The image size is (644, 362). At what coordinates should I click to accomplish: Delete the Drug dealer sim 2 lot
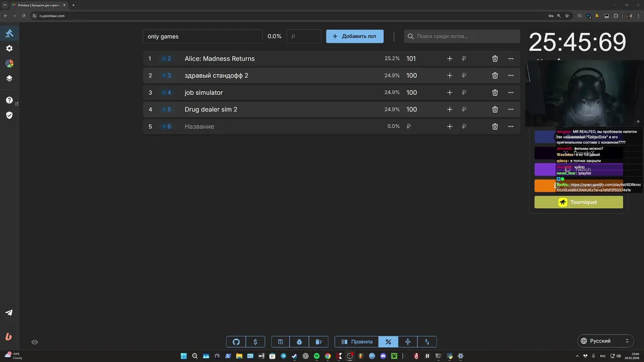[x=495, y=109]
